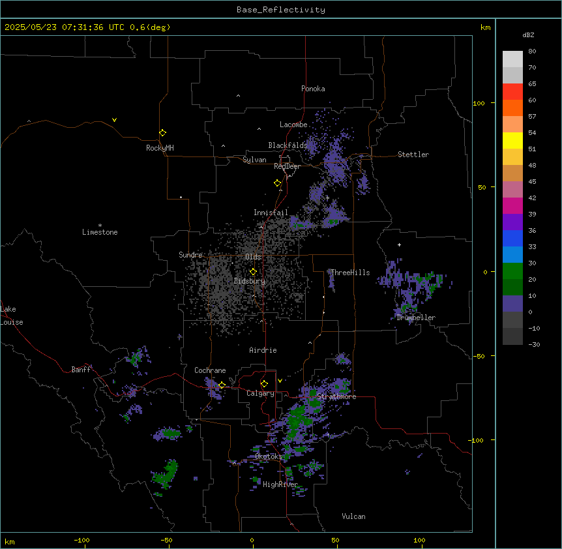The width and height of the screenshot is (562, 549).
Task: Click the -30 value on dBZ scale
Action: pyautogui.click(x=534, y=344)
